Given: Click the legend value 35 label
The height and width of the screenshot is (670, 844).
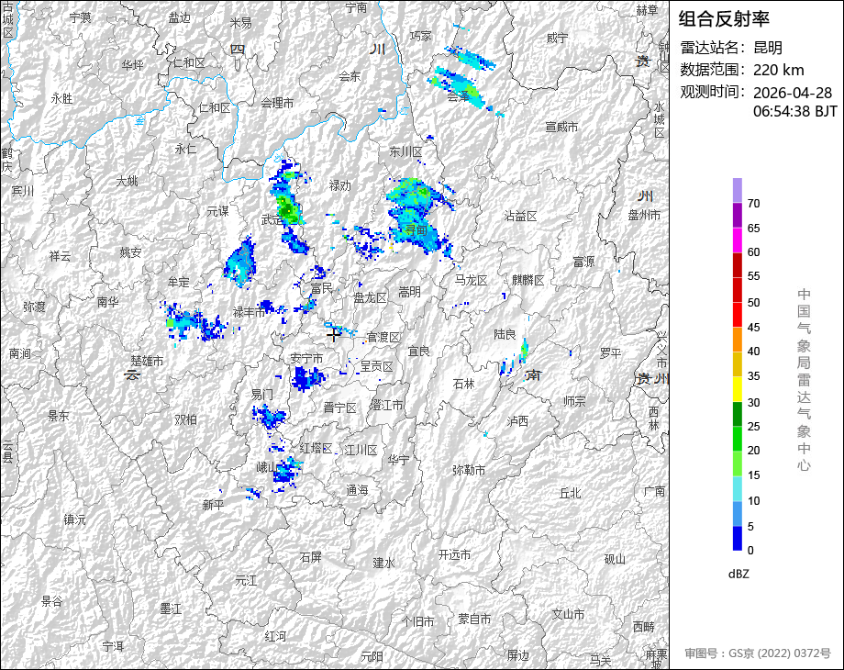Looking at the screenshot, I should click(753, 376).
